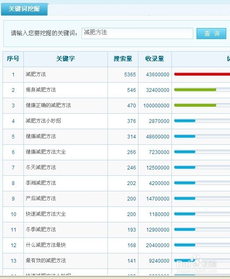Select keyword 健康减肥方法大全
Screen dimensions: 230x279
click(x=46, y=152)
